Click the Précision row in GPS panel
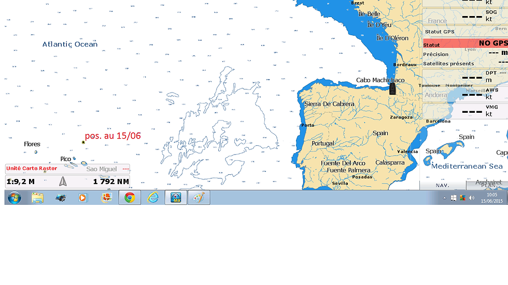Viewport: 508px width, 285px height. [x=465, y=54]
